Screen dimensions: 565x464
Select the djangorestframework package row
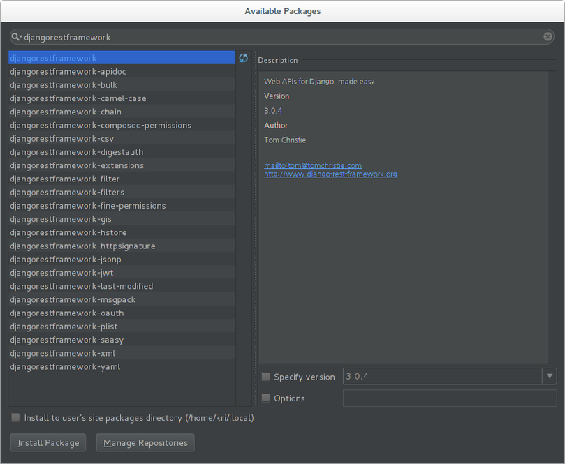pyautogui.click(x=122, y=58)
